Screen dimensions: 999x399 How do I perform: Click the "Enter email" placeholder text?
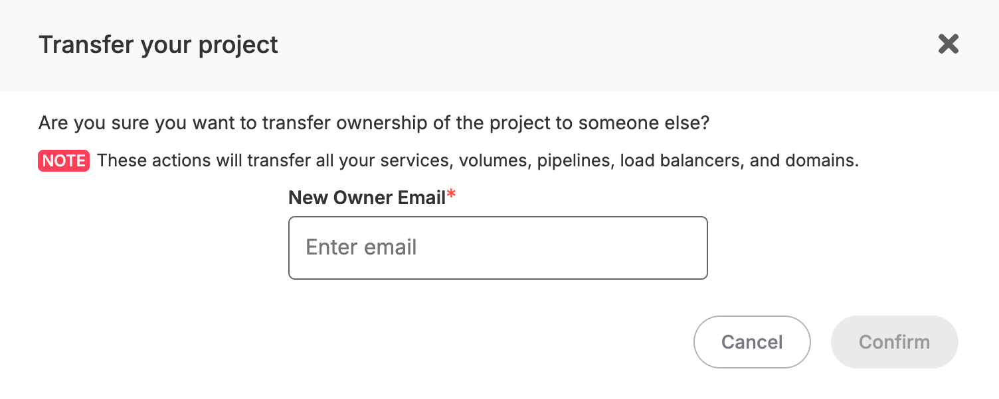click(361, 248)
